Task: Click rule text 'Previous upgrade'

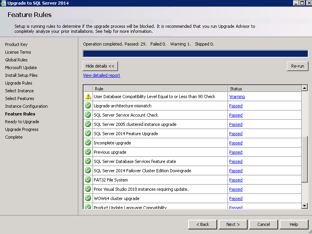Action: pos(110,152)
